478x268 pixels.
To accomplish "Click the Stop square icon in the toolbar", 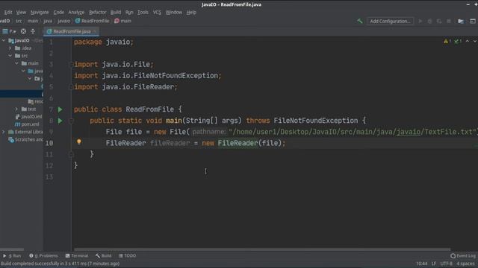I will (x=449, y=21).
